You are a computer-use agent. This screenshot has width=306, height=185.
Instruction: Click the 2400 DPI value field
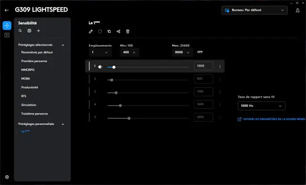tap(203, 117)
